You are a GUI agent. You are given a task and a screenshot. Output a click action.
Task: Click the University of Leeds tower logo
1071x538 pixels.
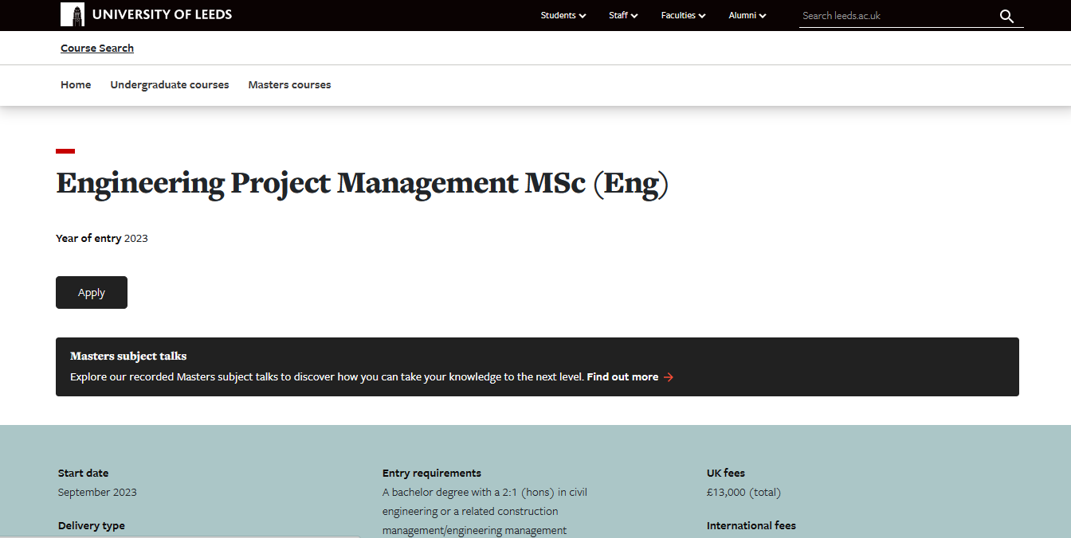73,14
